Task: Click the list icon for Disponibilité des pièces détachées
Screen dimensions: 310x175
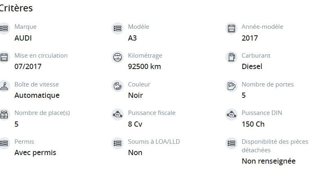Action: click(231, 143)
